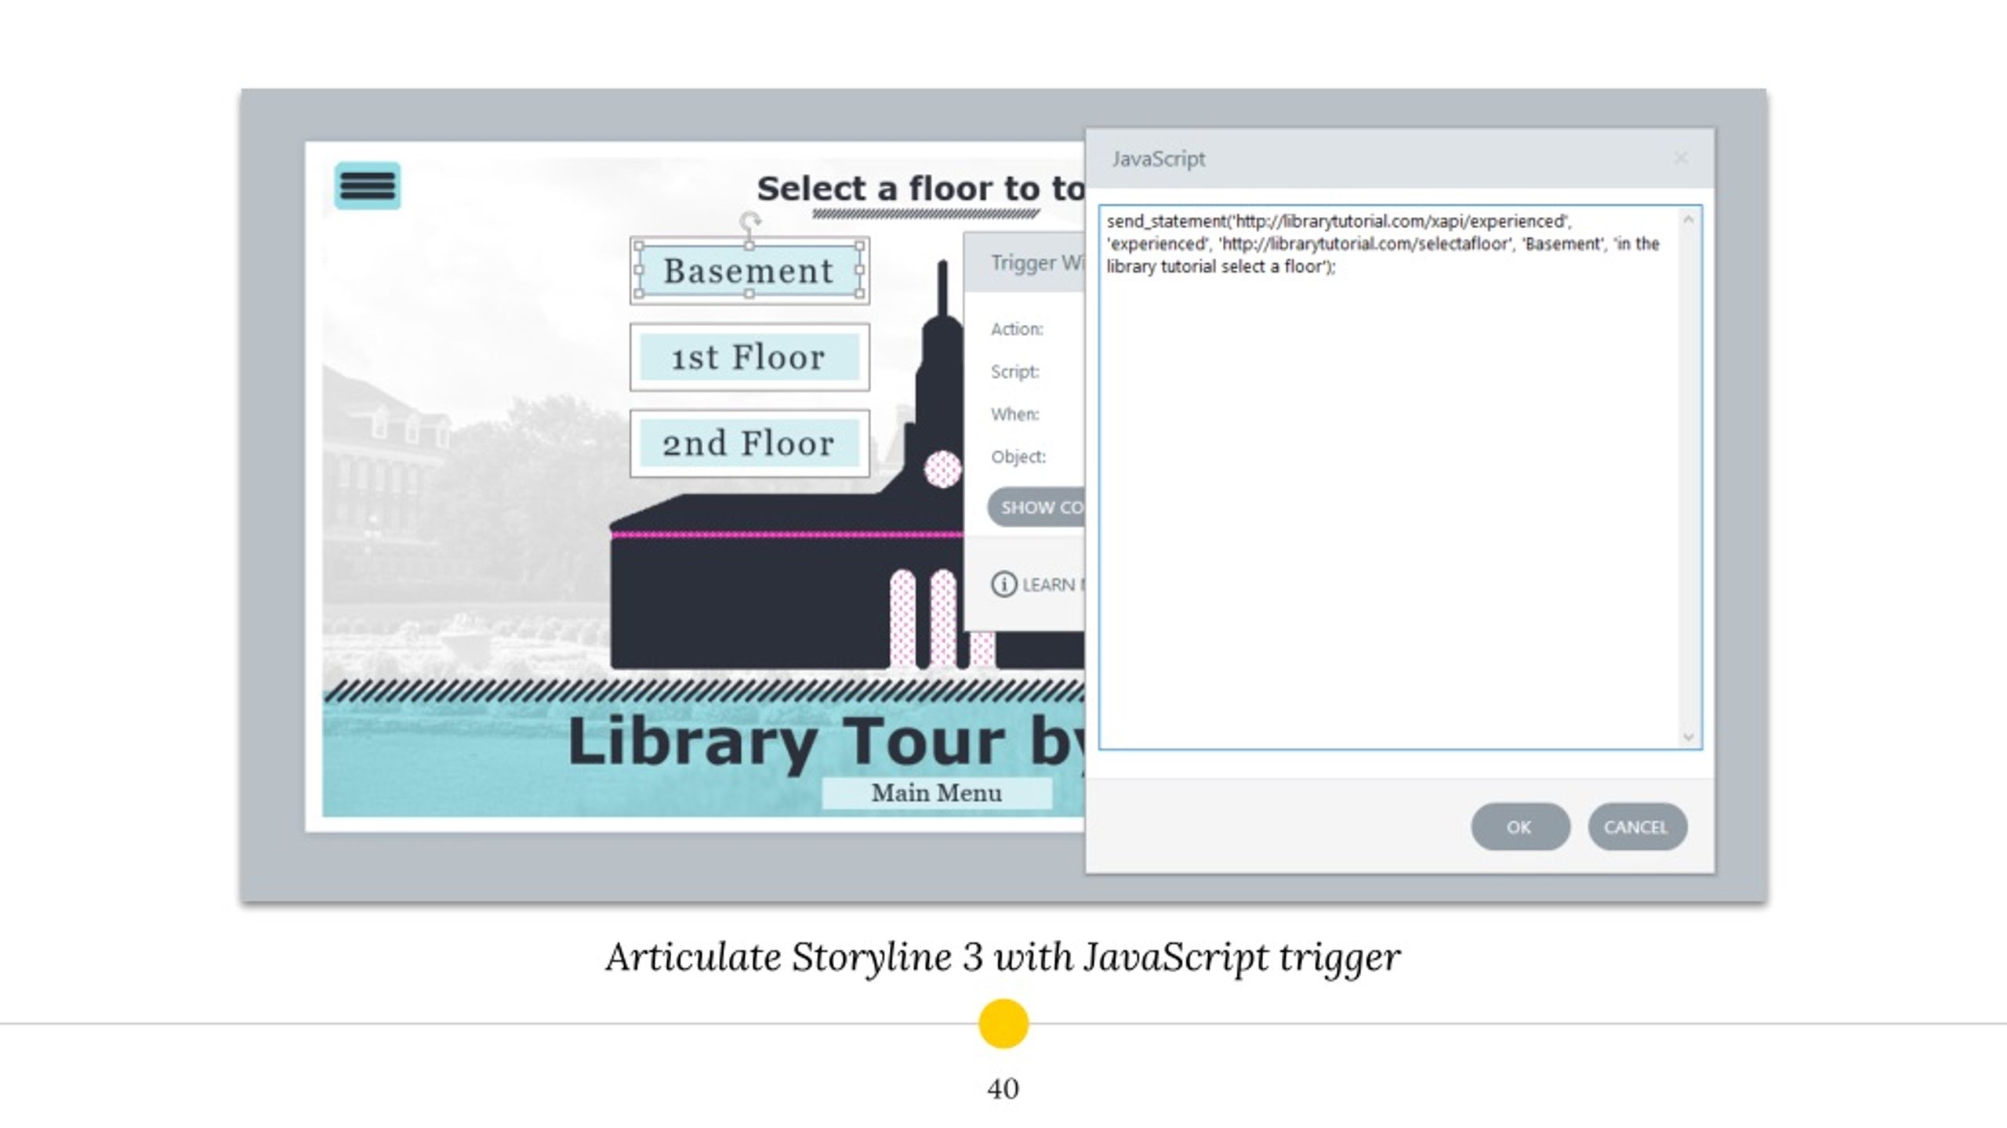Click the 'Library Tour by' title text
The height and width of the screenshot is (1128, 2007).
(x=826, y=741)
